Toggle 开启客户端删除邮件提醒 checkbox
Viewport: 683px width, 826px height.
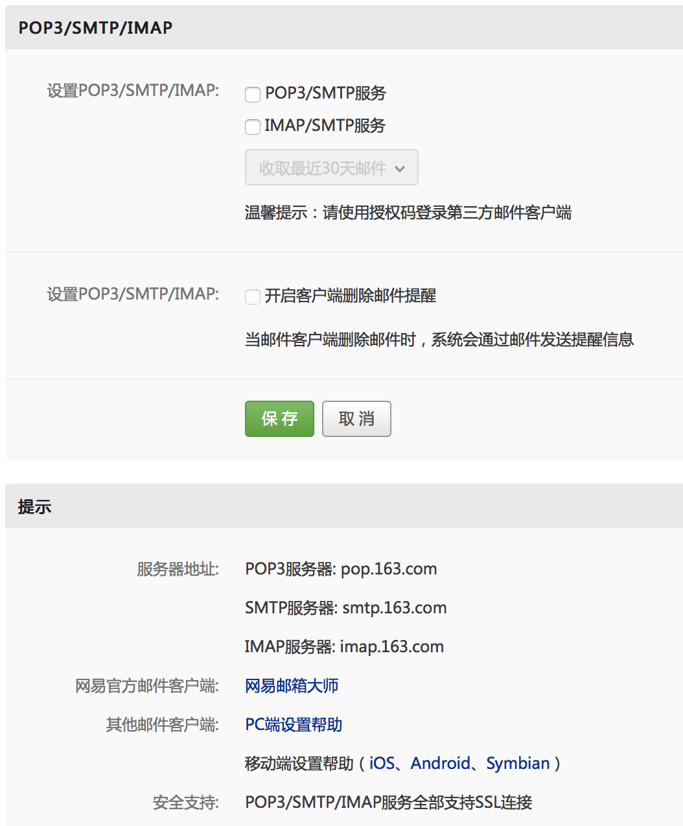[253, 297]
